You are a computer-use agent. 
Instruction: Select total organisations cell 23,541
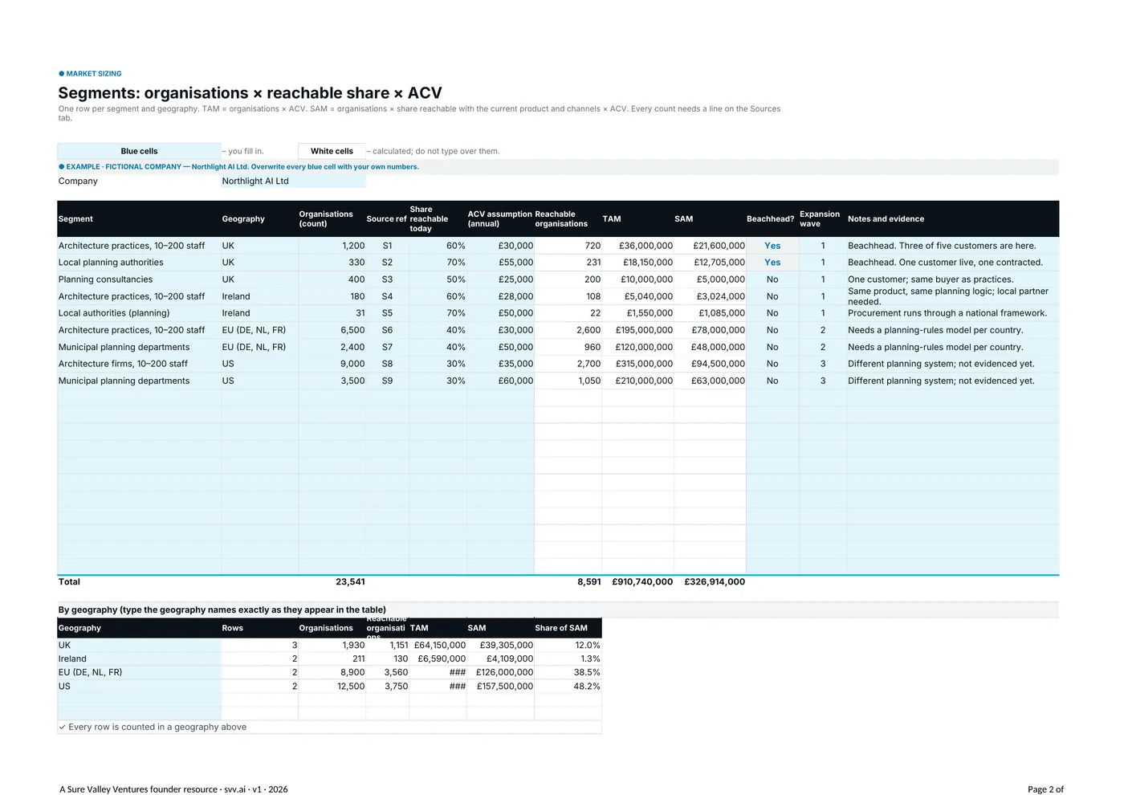pos(332,582)
